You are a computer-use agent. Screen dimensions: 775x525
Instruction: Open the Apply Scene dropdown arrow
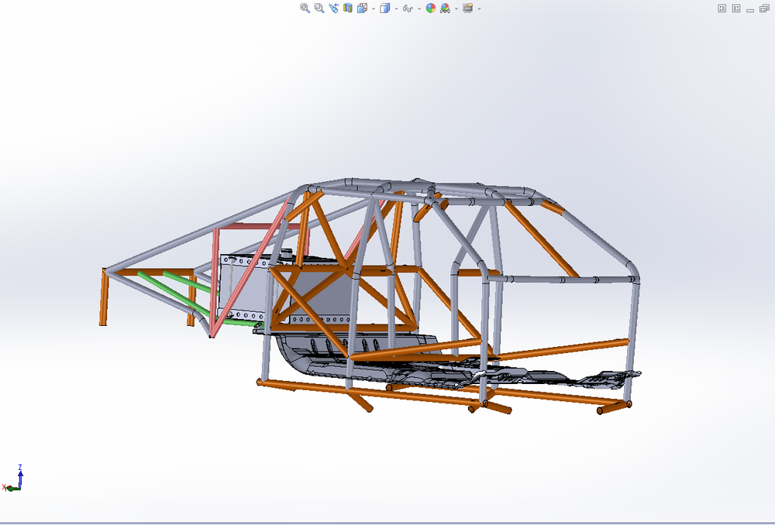pyautogui.click(x=456, y=9)
